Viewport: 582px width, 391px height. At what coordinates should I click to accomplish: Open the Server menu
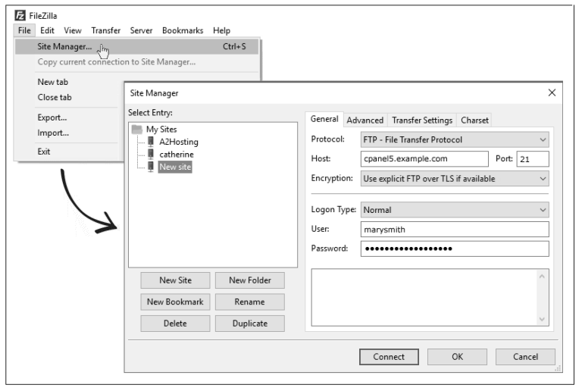pos(141,30)
